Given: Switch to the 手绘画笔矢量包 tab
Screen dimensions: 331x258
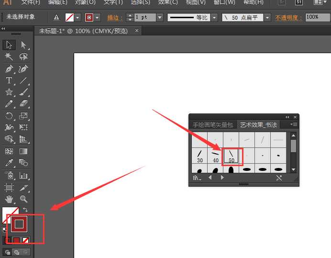Looking at the screenshot, I should coord(212,125).
